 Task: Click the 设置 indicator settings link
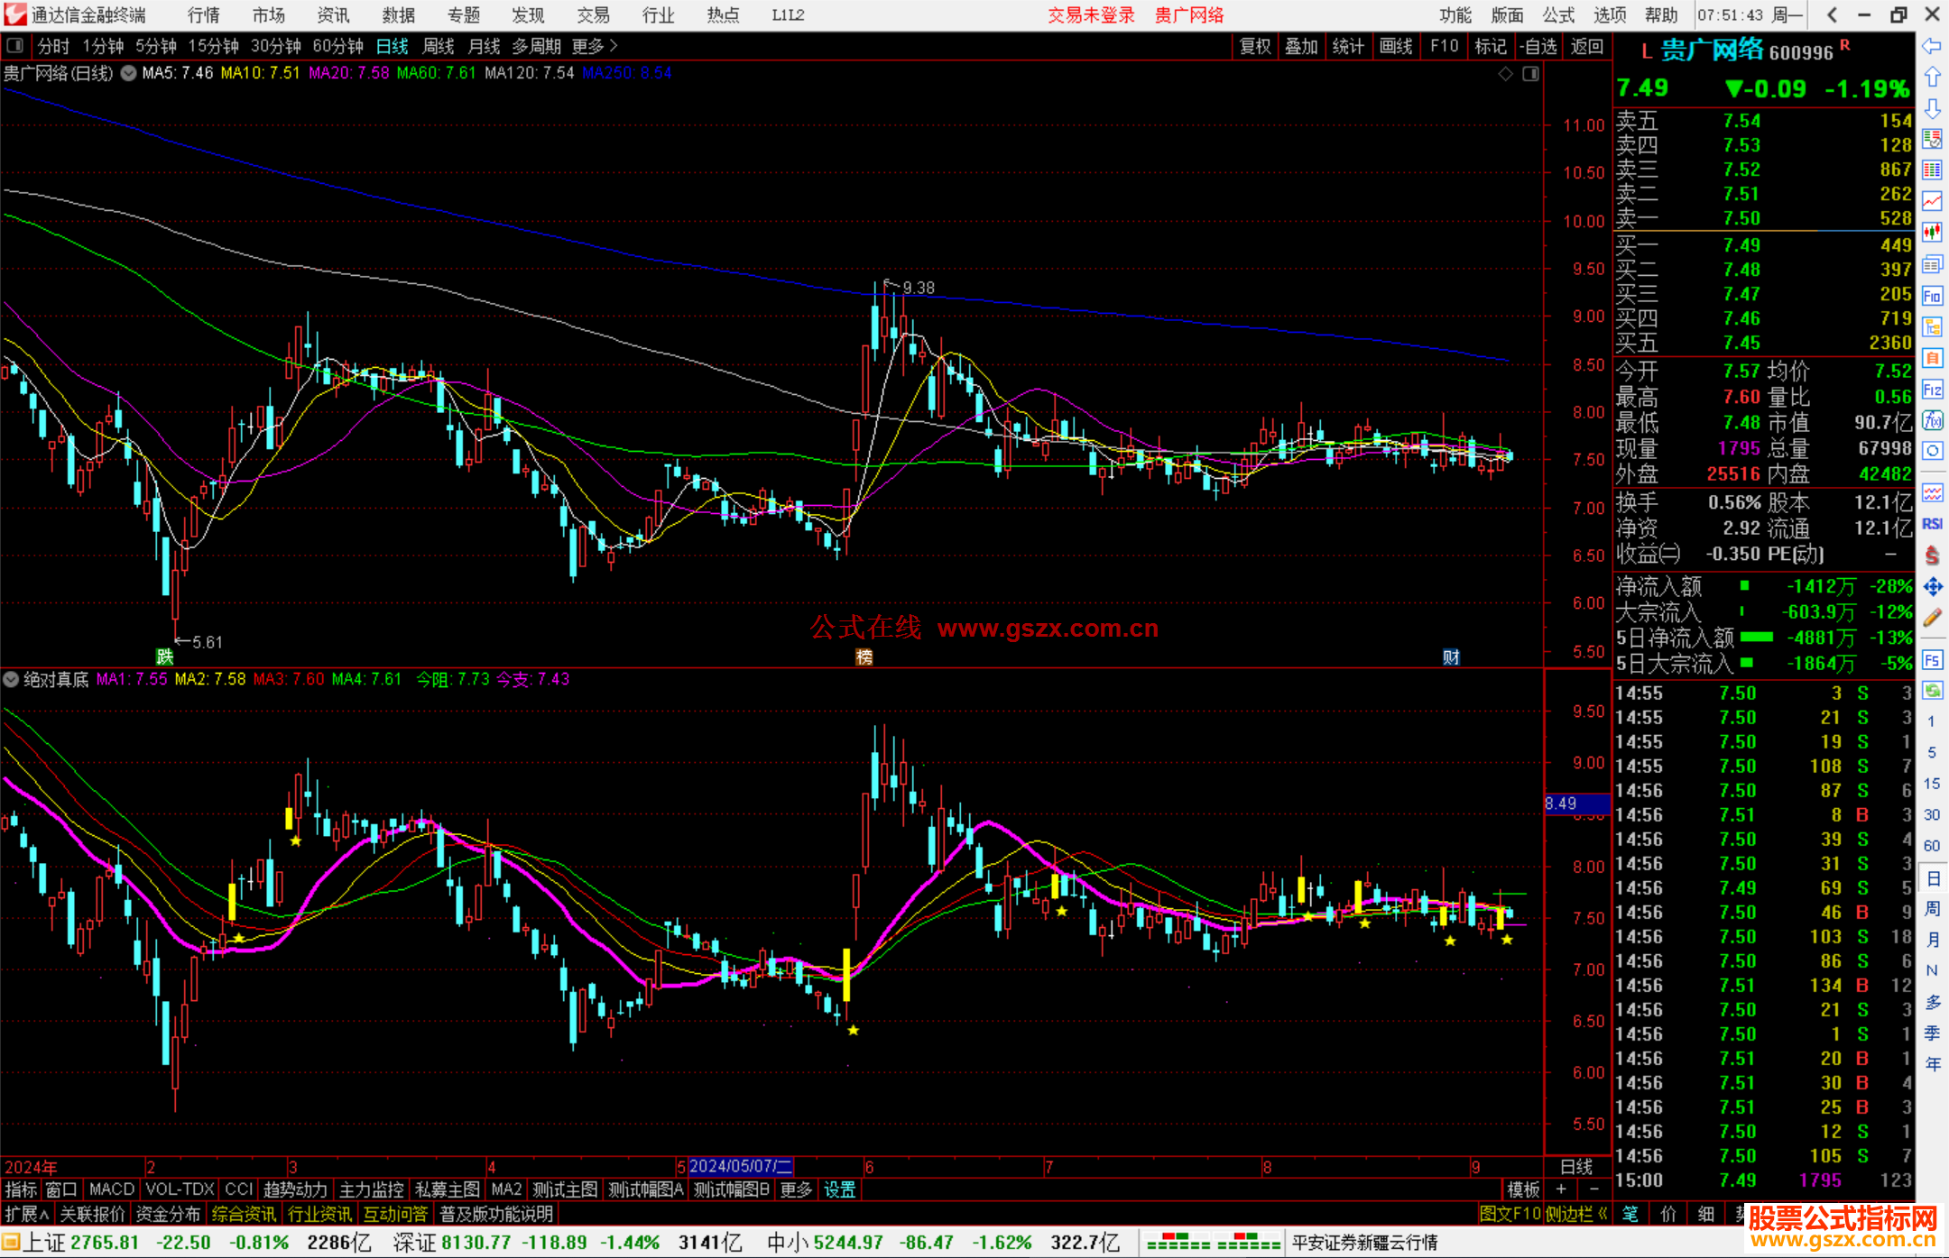(839, 1189)
